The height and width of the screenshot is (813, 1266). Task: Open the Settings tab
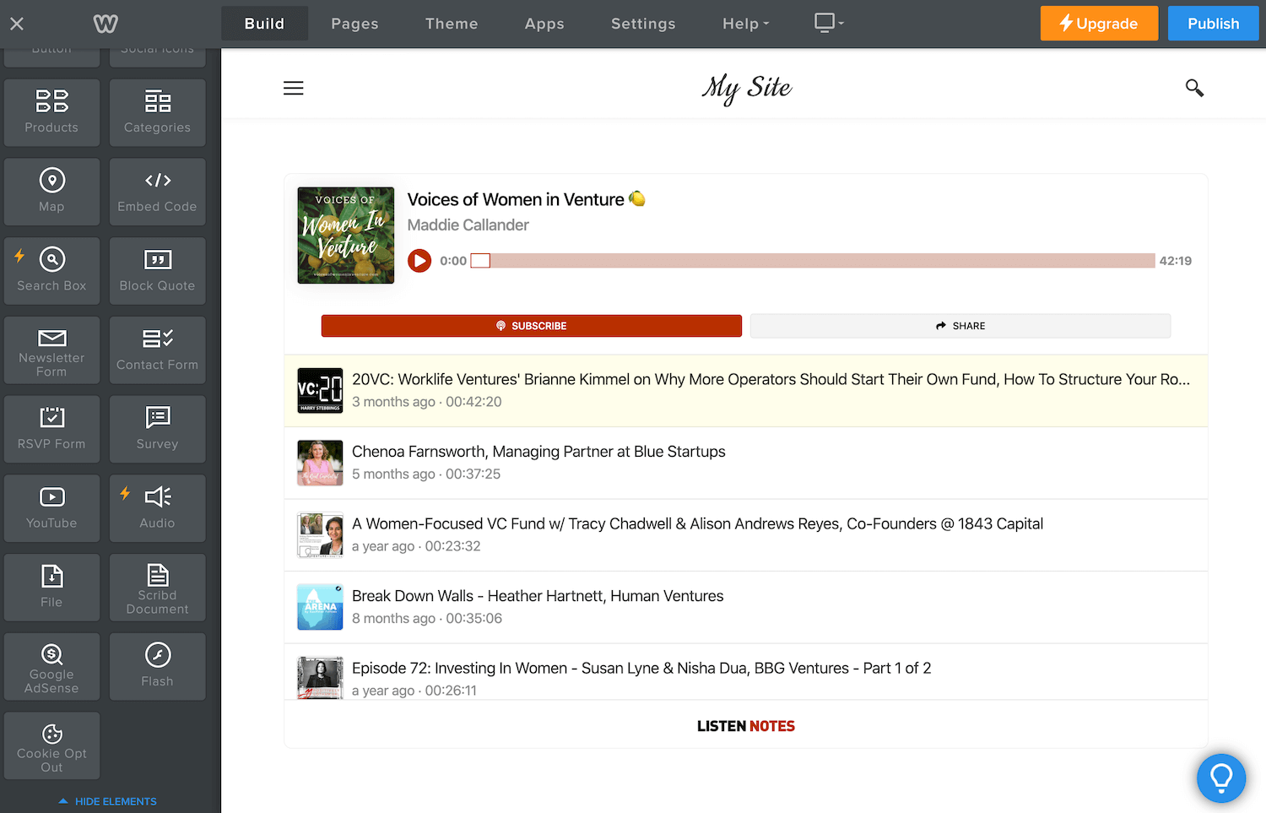pos(643,24)
